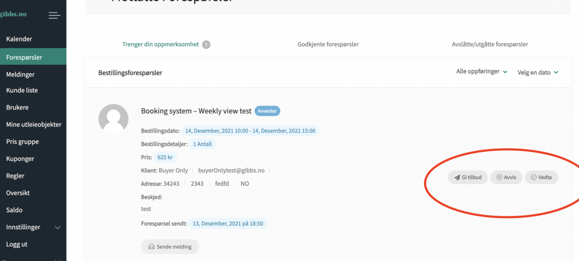Approve request with Vedta button
The width and height of the screenshot is (579, 261).
[x=541, y=177]
